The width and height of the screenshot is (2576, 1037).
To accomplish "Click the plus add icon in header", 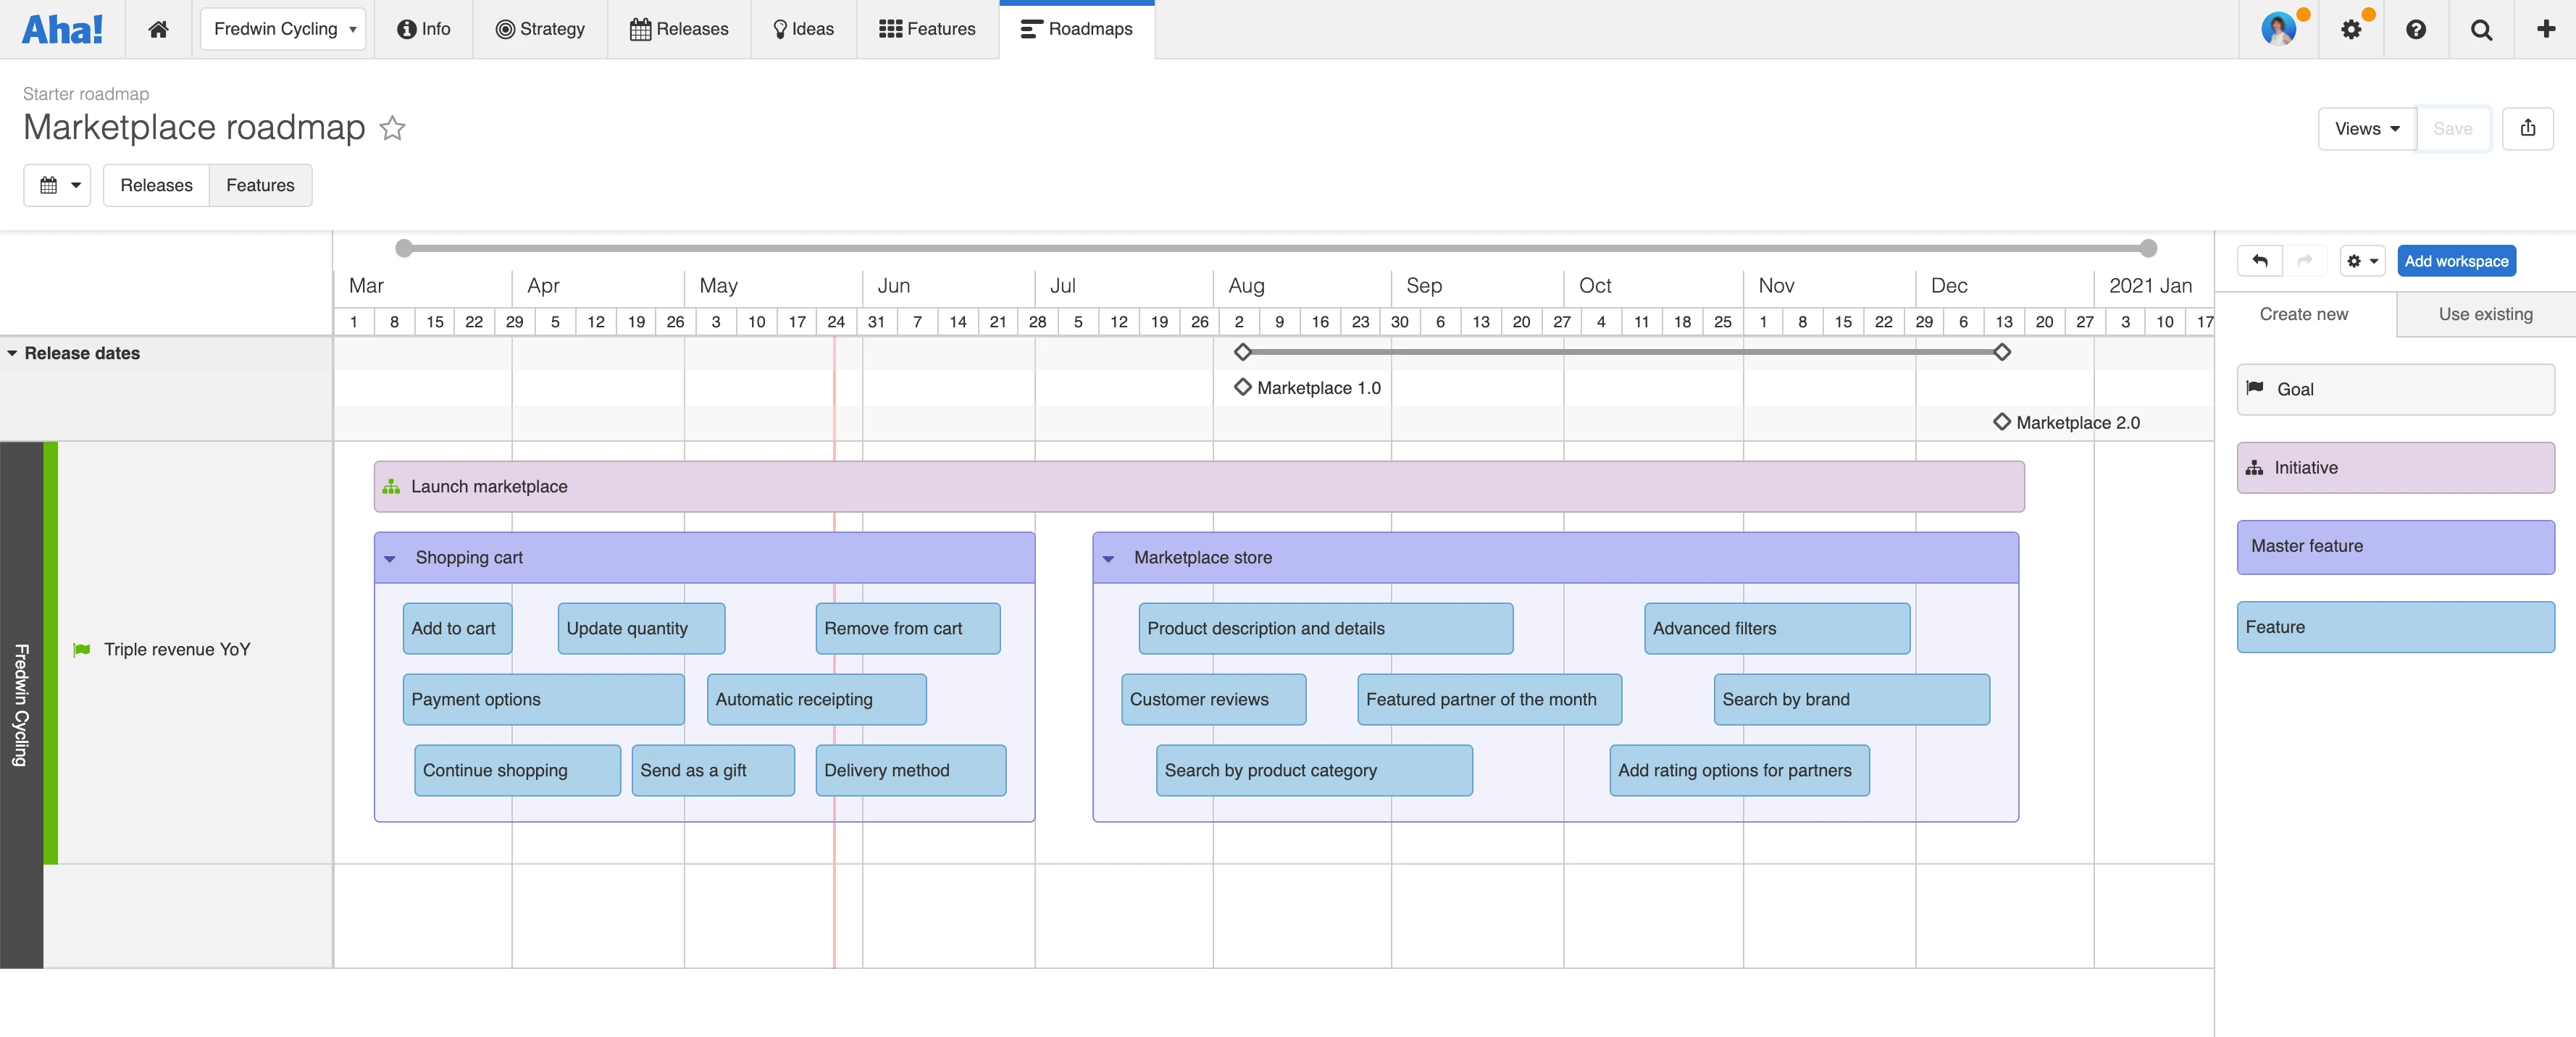I will 2546,29.
